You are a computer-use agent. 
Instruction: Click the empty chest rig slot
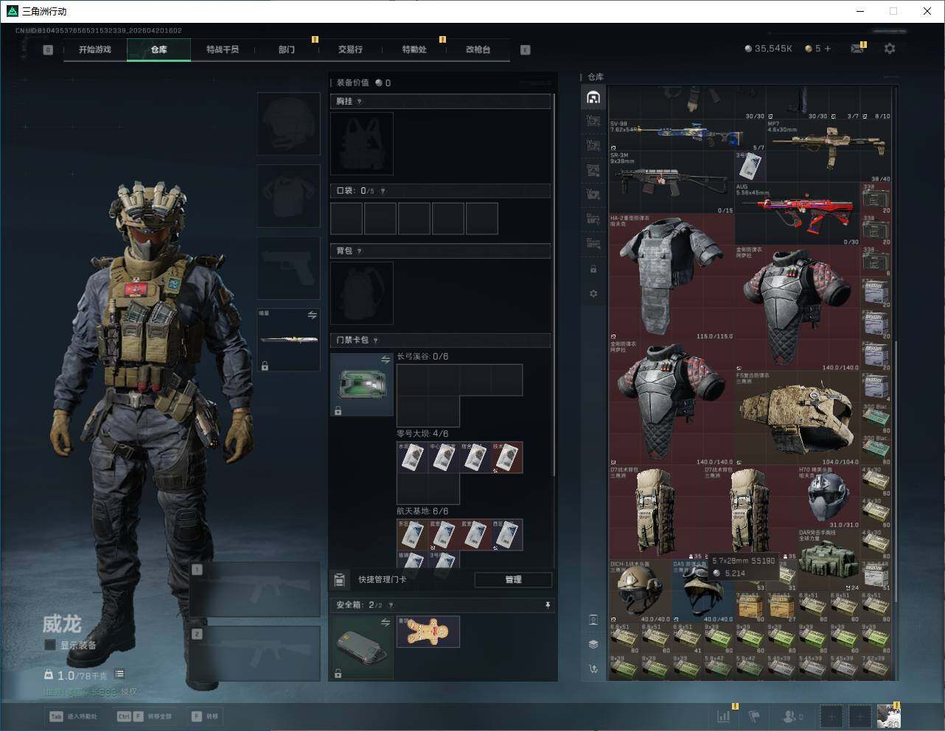click(362, 144)
